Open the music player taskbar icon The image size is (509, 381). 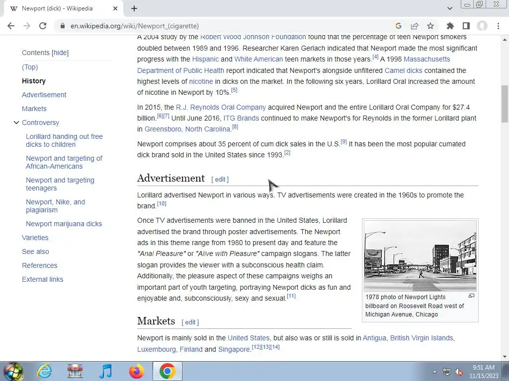[106, 371]
